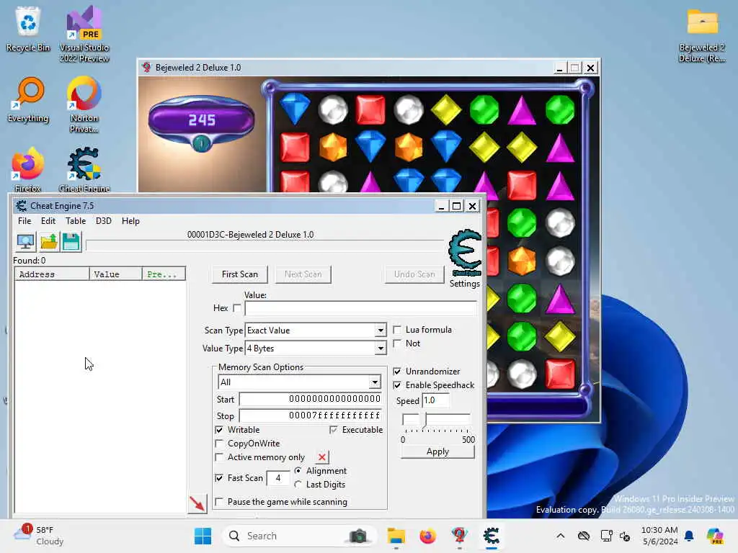Toggle the Not checkbox
The width and height of the screenshot is (738, 553).
coord(397,343)
